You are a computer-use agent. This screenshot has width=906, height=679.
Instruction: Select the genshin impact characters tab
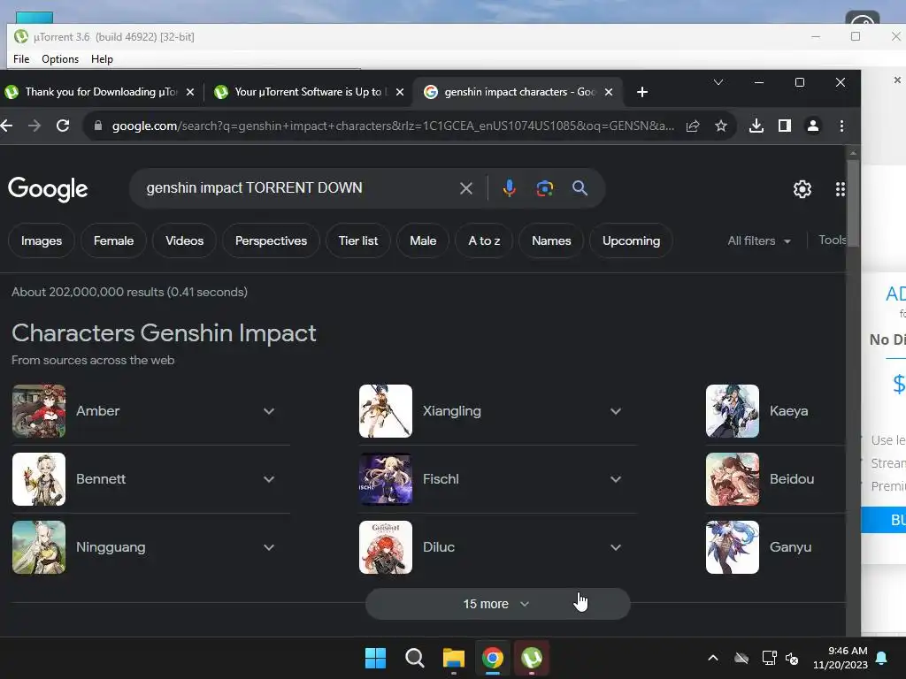pos(518,92)
